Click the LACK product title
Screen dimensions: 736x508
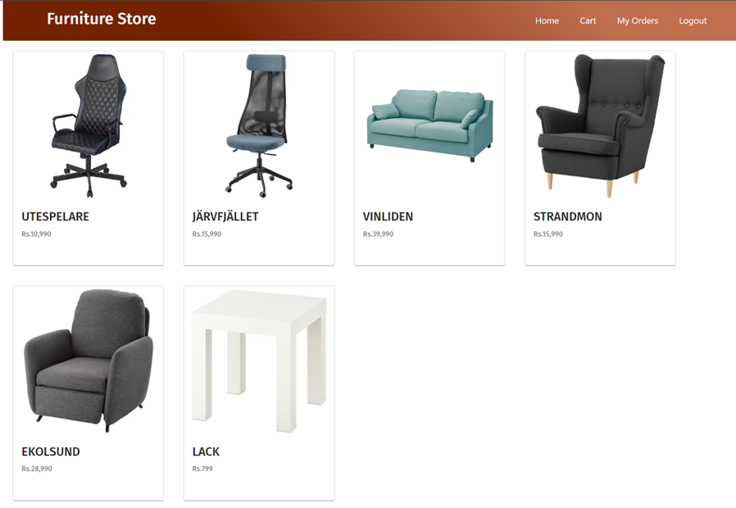click(x=206, y=451)
